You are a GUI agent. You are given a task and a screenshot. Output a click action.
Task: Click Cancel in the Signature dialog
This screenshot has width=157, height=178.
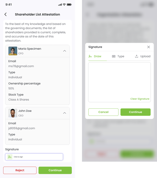coord(103,112)
